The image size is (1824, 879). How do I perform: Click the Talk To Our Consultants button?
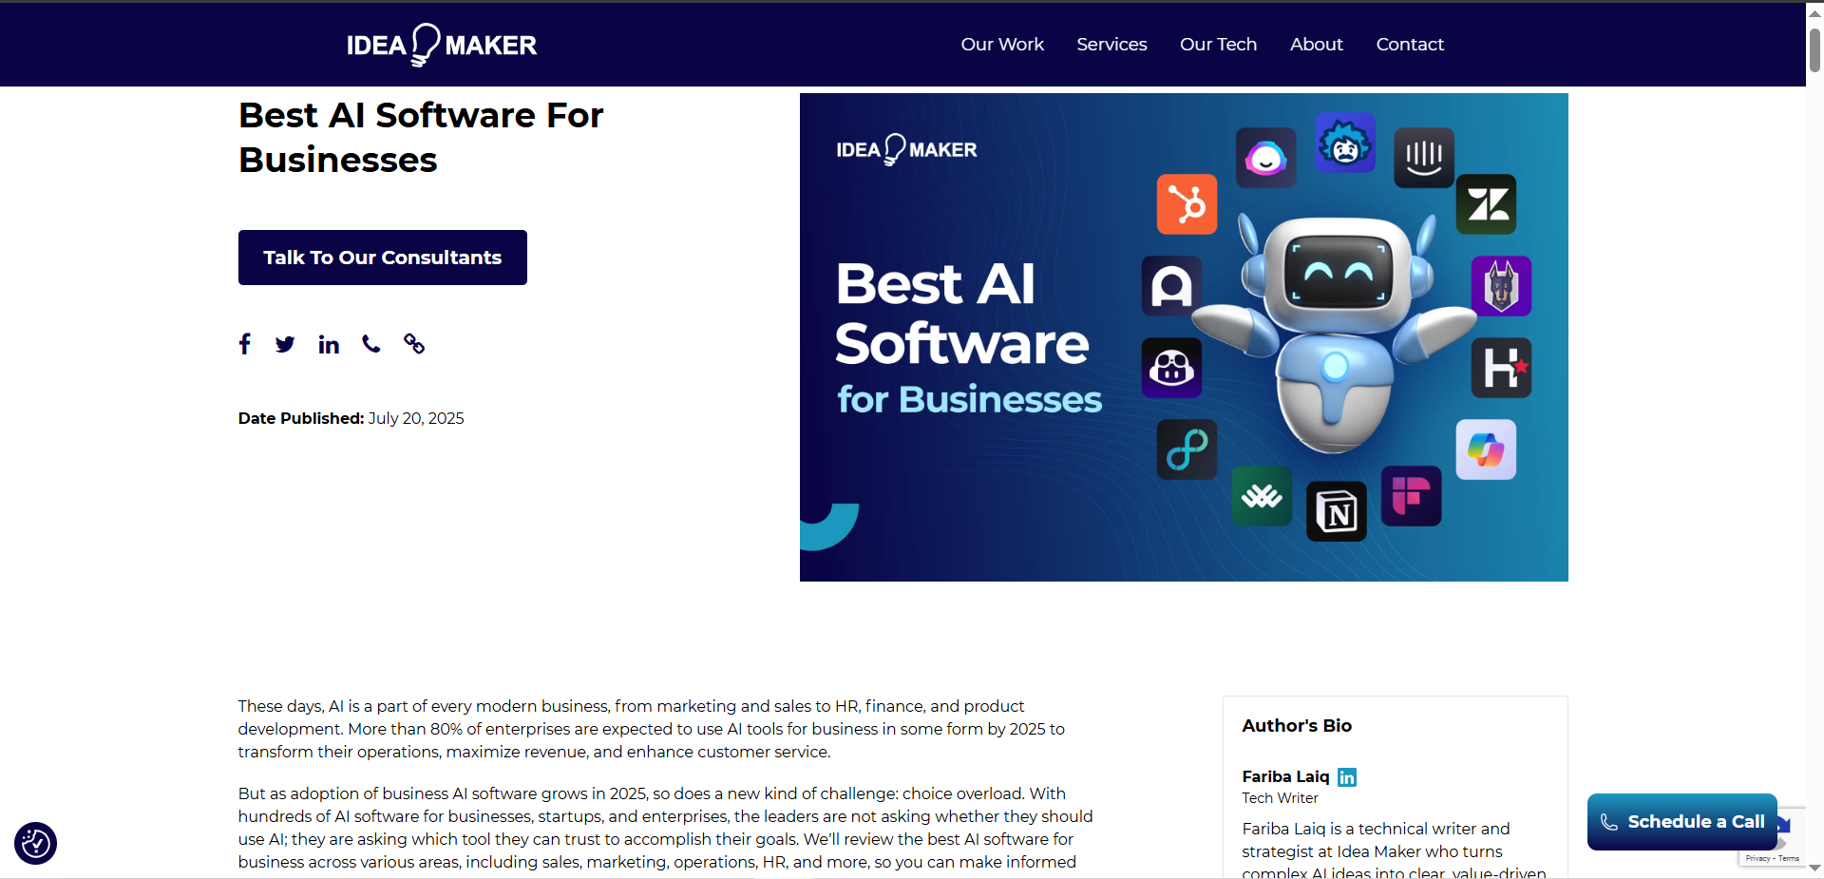pyautogui.click(x=382, y=257)
